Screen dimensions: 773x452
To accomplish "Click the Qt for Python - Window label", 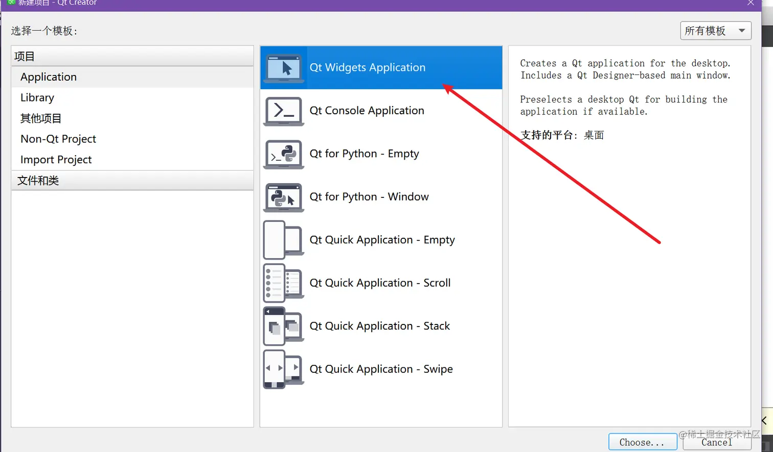I will [x=369, y=197].
